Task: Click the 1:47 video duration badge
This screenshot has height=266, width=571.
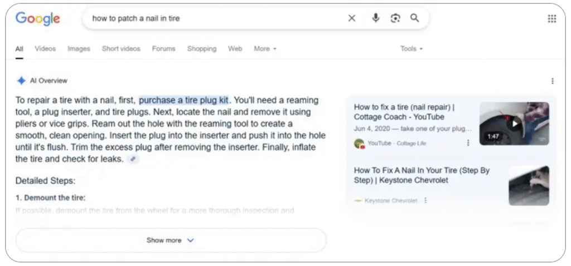Action: 493,137
